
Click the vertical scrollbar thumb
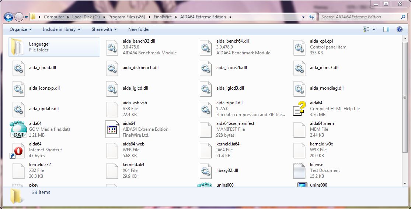[405, 97]
